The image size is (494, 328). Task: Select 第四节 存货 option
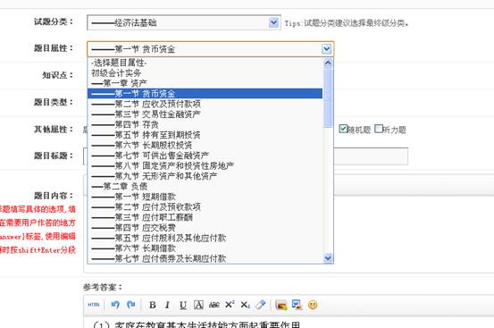pos(205,124)
